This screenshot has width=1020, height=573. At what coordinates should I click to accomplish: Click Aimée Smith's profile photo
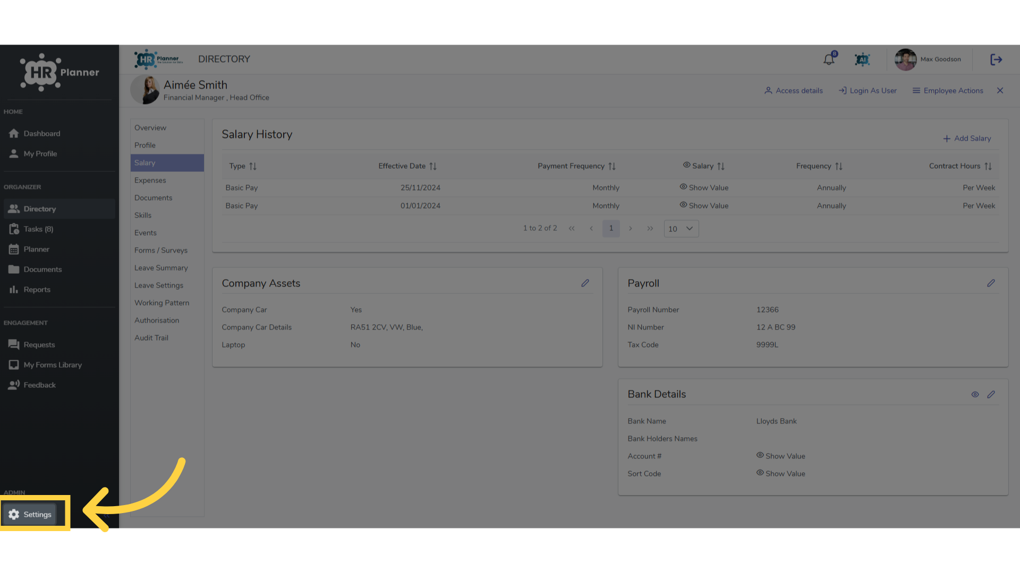(145, 90)
